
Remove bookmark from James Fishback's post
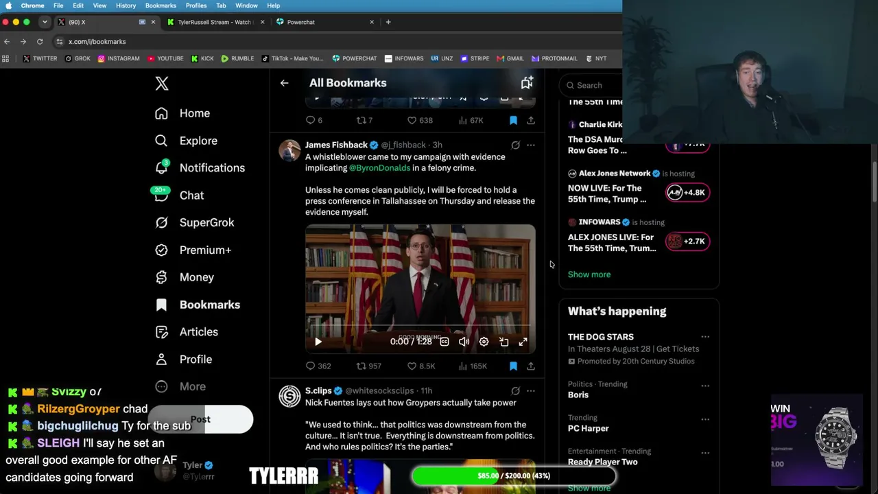coord(513,366)
